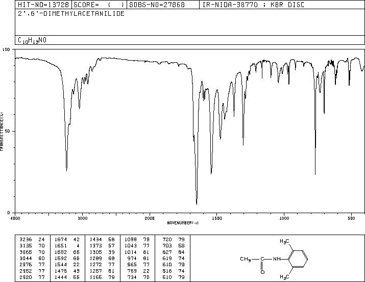This screenshot has height=282, width=365.
Task: Click the 1651 peak table entry
Action: pyautogui.click(x=67, y=245)
